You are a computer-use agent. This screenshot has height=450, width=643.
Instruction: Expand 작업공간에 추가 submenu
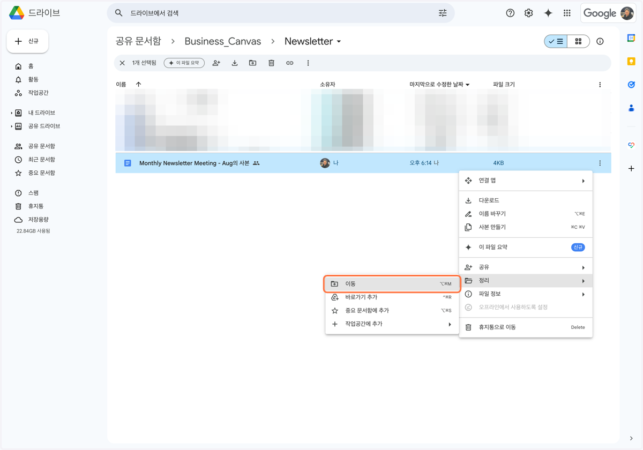pyautogui.click(x=450, y=324)
